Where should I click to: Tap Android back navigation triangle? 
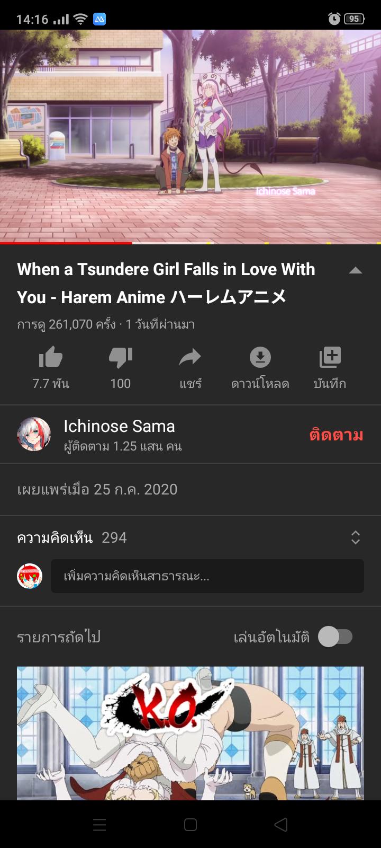coord(281,825)
